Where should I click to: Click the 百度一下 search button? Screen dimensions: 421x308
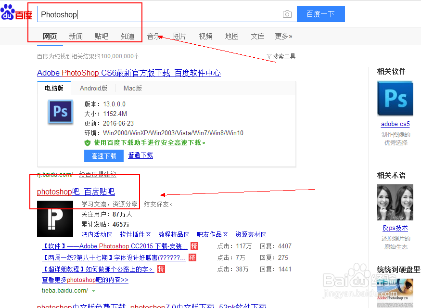click(x=321, y=14)
